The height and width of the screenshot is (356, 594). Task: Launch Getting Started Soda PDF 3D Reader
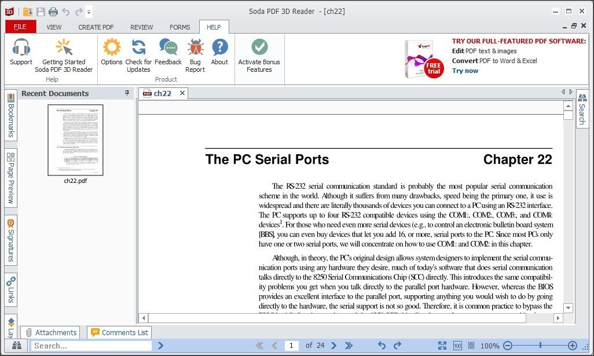pos(64,55)
